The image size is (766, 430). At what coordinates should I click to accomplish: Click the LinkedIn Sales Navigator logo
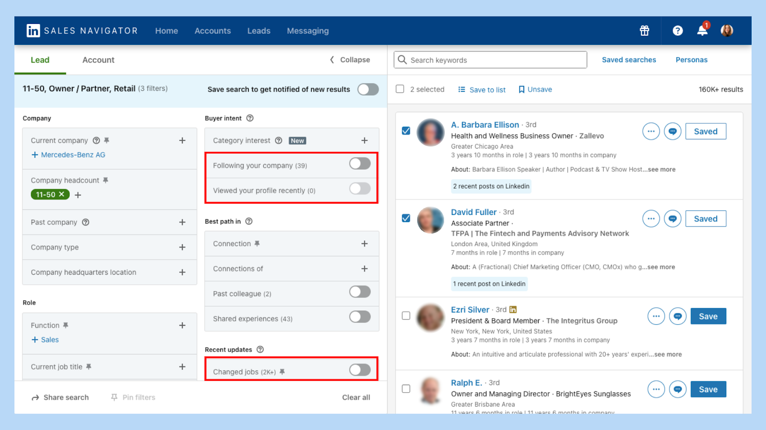(x=82, y=31)
